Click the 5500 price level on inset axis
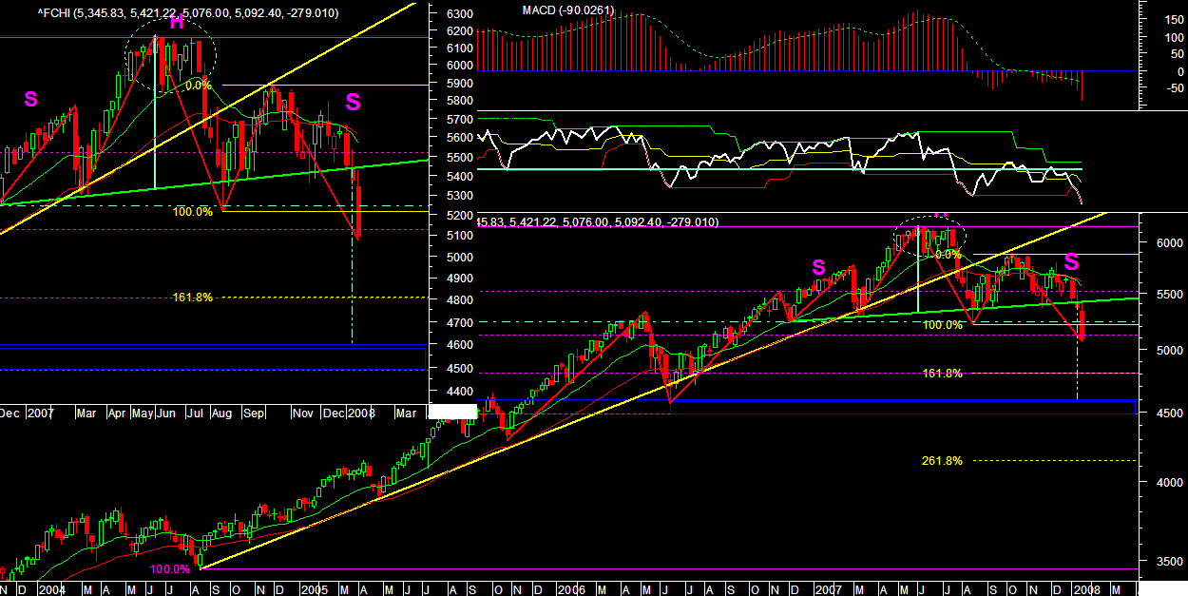1188x596 pixels. [458, 156]
